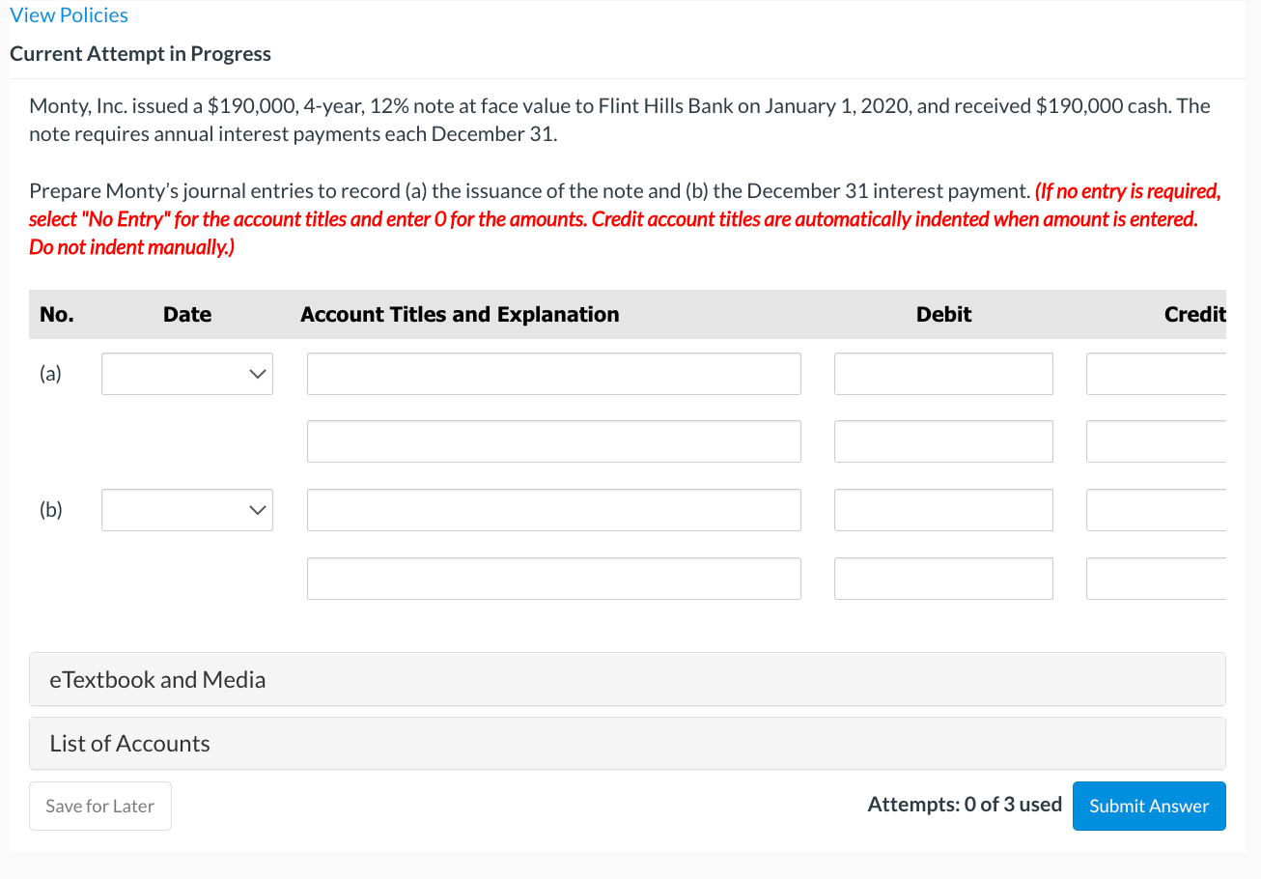This screenshot has height=879, width=1261.
Task: Click the second account title field for entry (b)
Action: pyautogui.click(x=553, y=578)
